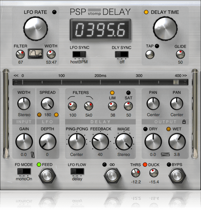Screen dimensions: 201x210
Task: Click the monoOn label under FD MODE
Action: (x=24, y=179)
